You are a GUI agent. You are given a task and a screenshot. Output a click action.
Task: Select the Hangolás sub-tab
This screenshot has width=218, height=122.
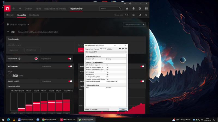(21, 15)
